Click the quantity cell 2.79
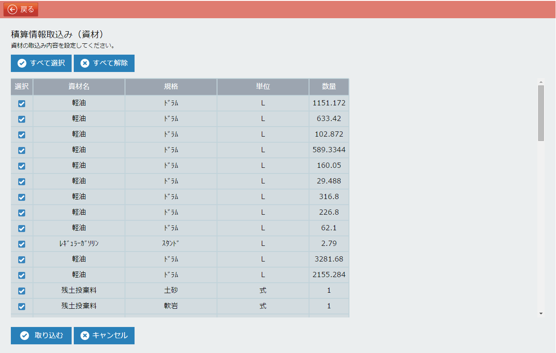Image resolution: width=556 pixels, height=353 pixels. coord(329,243)
